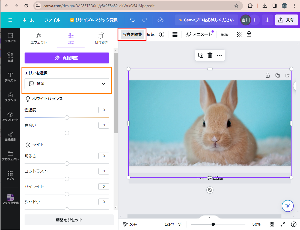This screenshot has width=300, height=230.
Task: Open the エリアを選択 背景 dropdown
Action: point(67,84)
